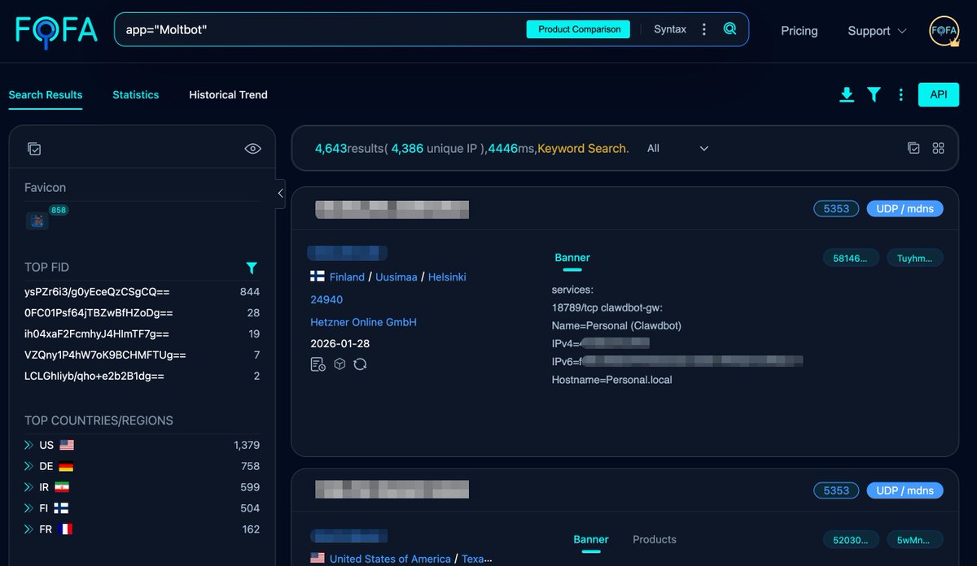Click the Germany flag in countries list

[67, 466]
